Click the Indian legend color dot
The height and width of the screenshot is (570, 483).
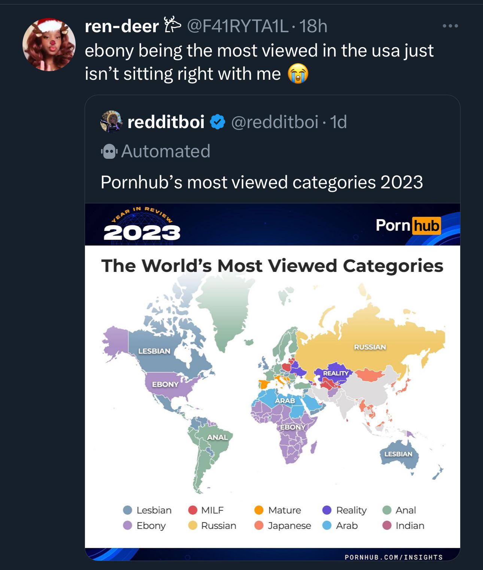point(387,525)
